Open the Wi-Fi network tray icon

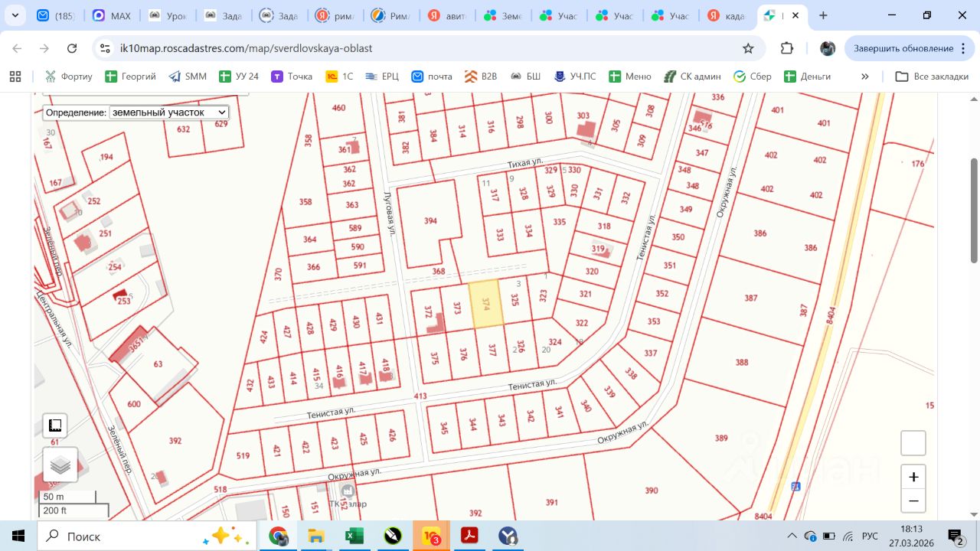tap(848, 536)
